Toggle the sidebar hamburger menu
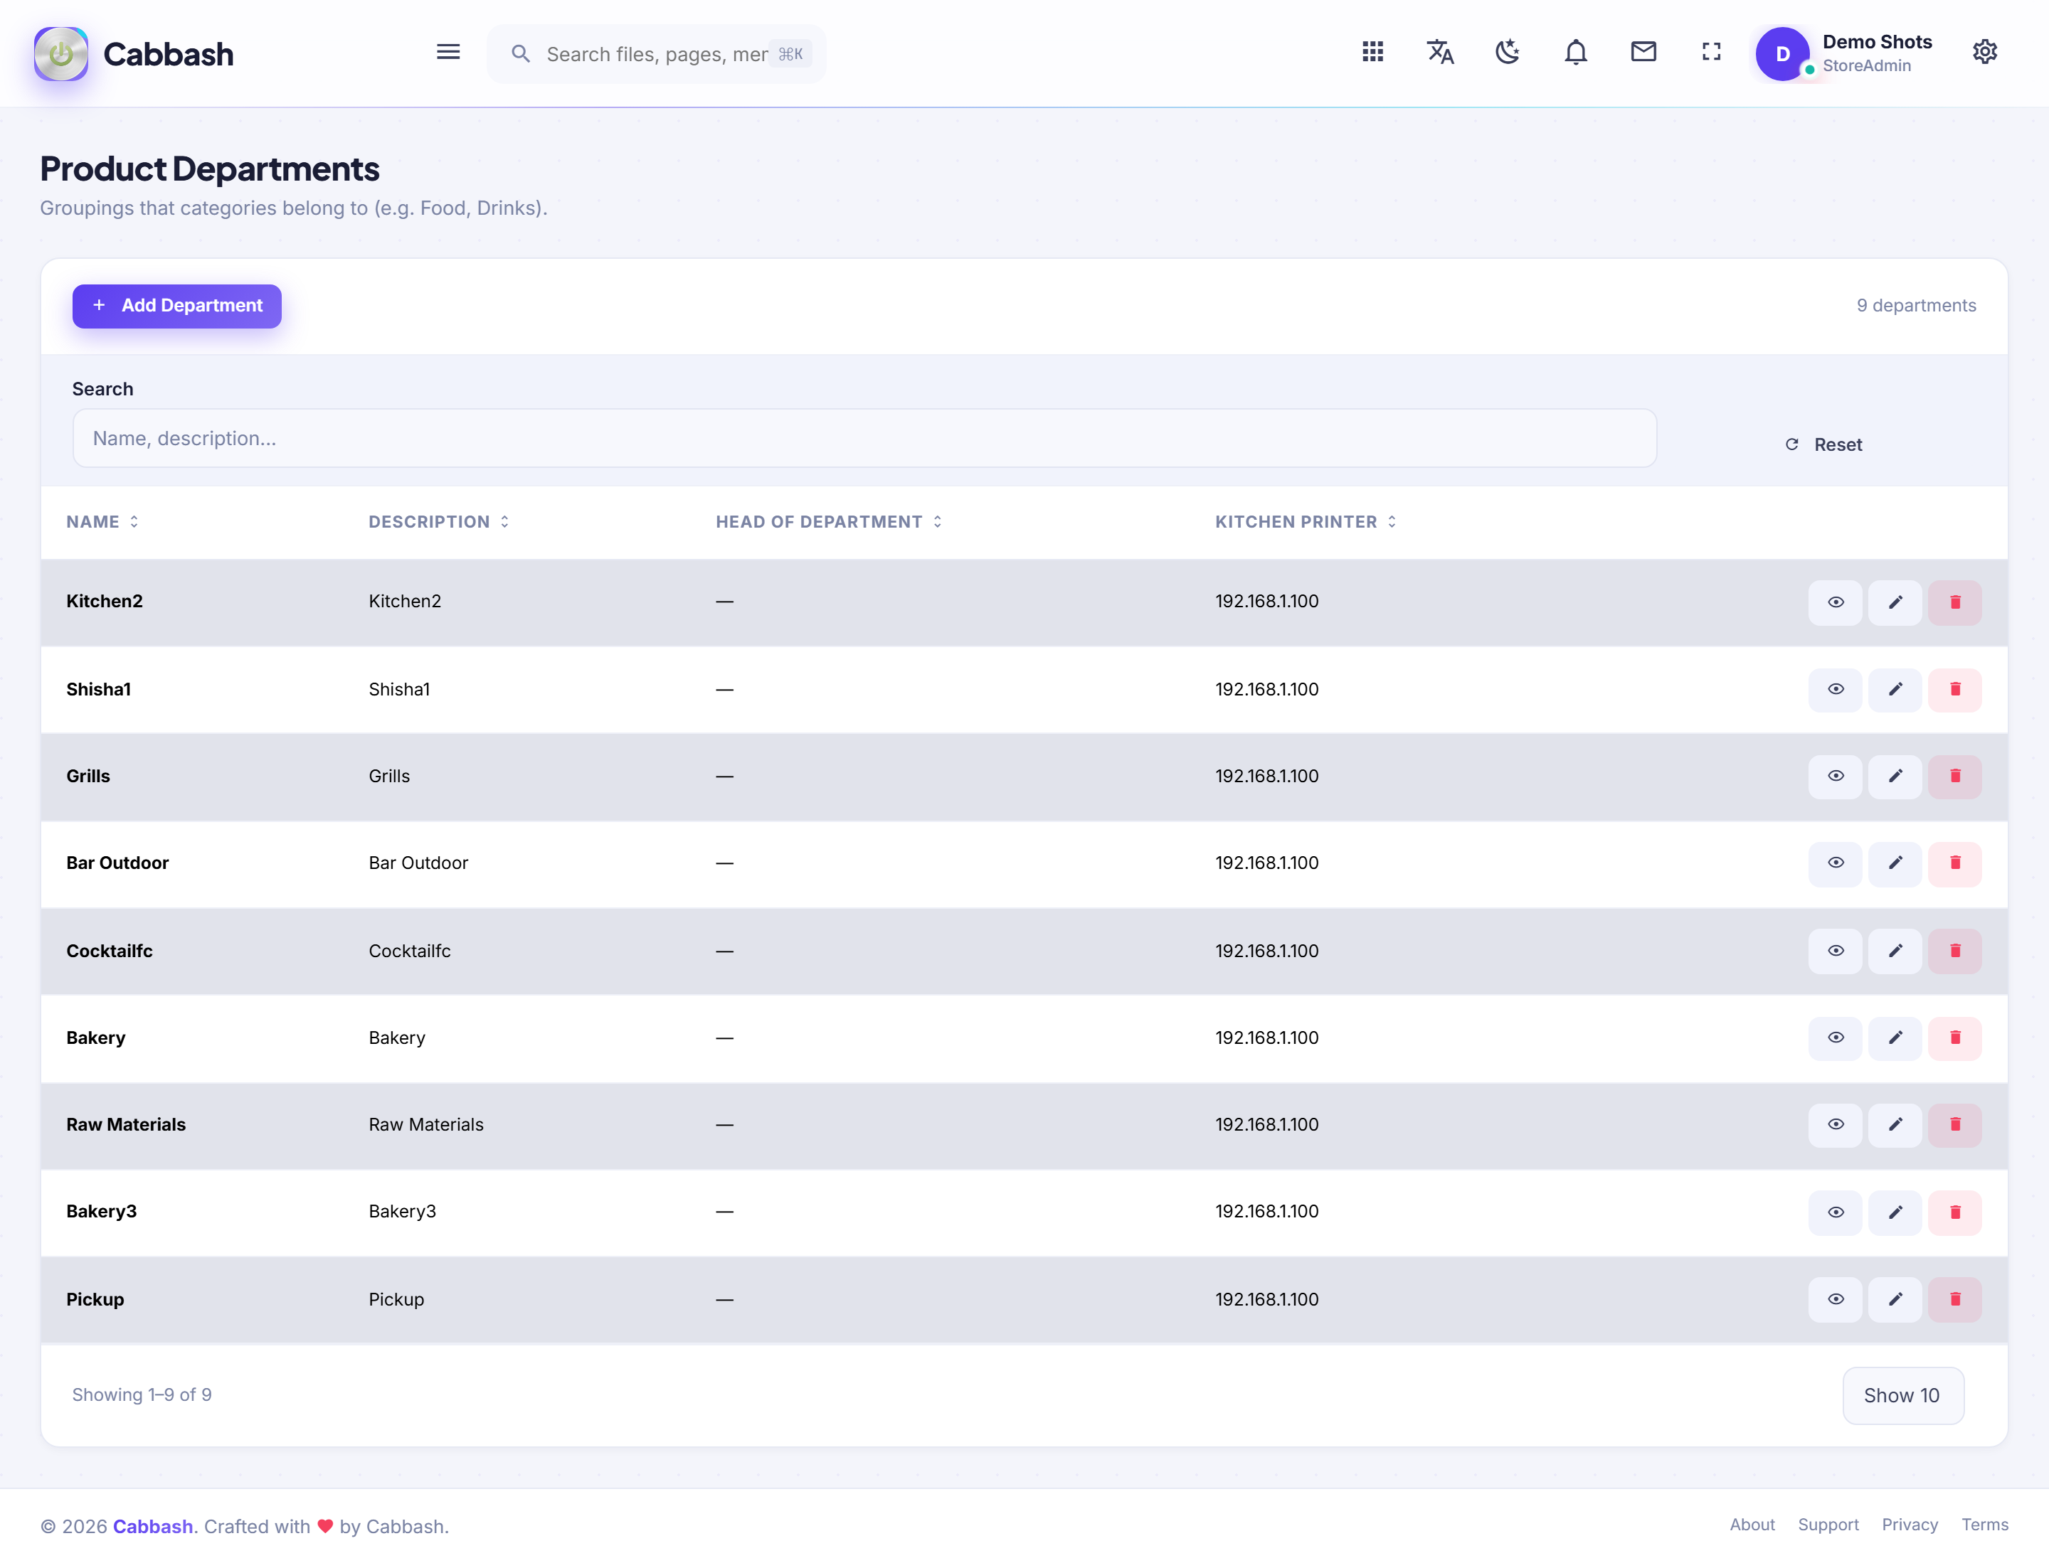2049x1563 pixels. coord(448,52)
